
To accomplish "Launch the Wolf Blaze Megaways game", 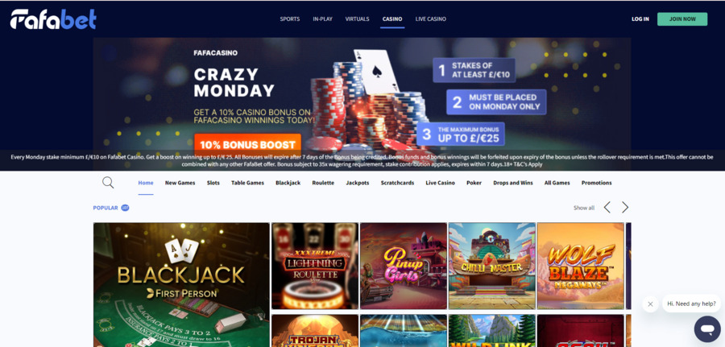I will pos(580,266).
